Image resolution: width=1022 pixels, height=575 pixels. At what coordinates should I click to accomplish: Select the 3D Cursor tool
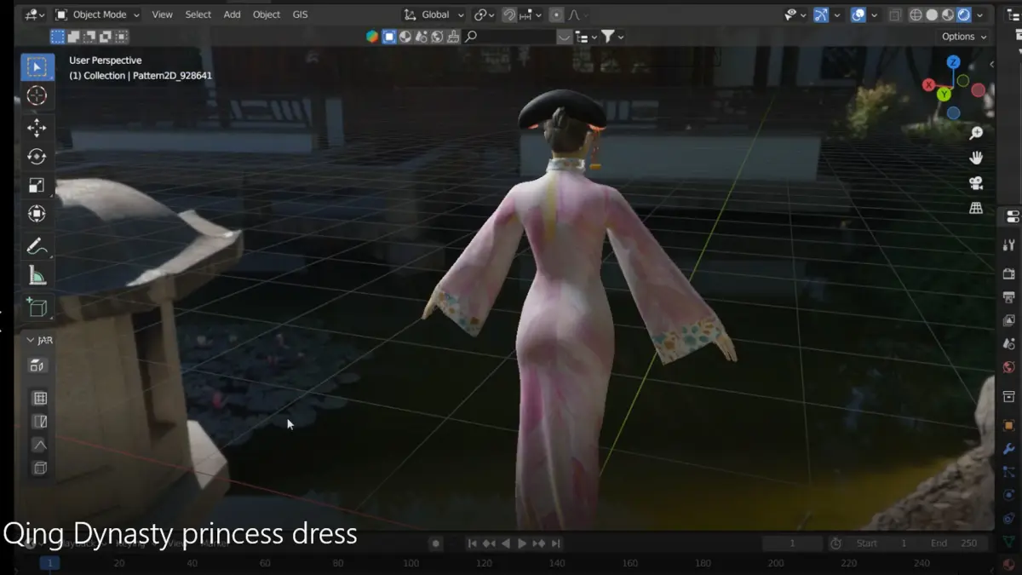pyautogui.click(x=37, y=95)
